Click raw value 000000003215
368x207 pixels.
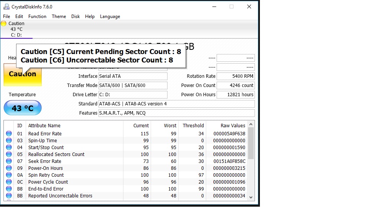coord(229,168)
